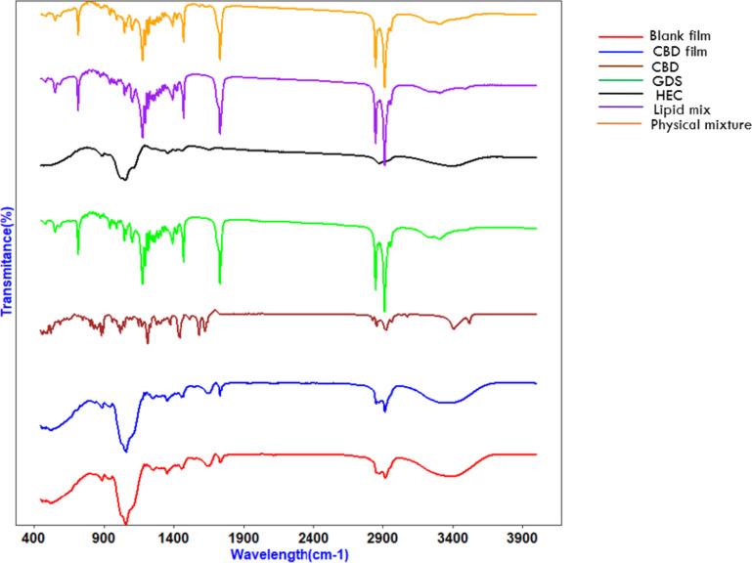Click the 'Physical mixture' legend label
This screenshot has height=563, width=752.
(x=701, y=125)
